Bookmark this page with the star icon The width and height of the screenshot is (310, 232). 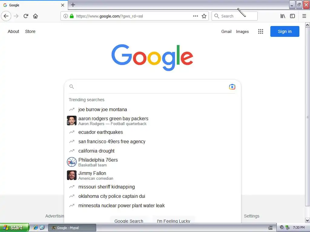click(204, 16)
